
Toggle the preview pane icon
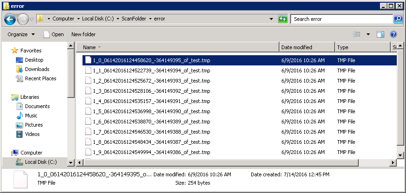[x=381, y=34]
